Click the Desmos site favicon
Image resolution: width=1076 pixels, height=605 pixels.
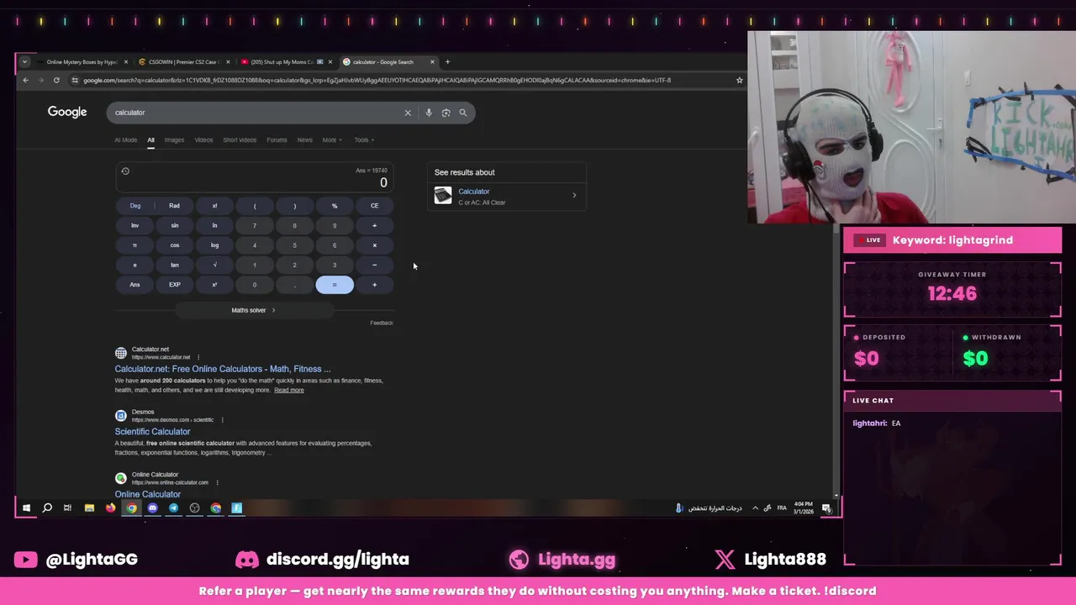(x=121, y=416)
